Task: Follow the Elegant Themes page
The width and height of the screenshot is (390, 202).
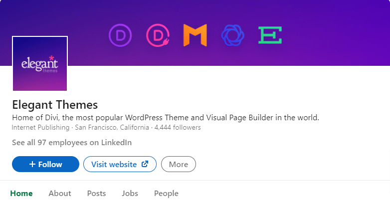Action: pyautogui.click(x=45, y=164)
